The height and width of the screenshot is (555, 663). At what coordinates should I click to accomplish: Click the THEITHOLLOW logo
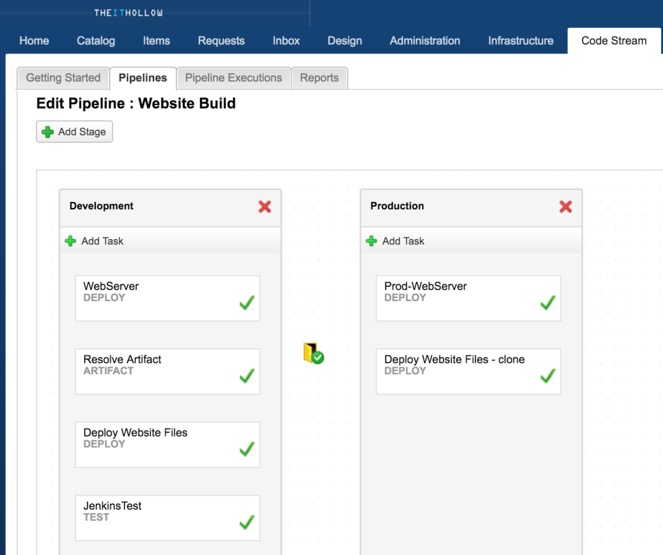pyautogui.click(x=128, y=12)
